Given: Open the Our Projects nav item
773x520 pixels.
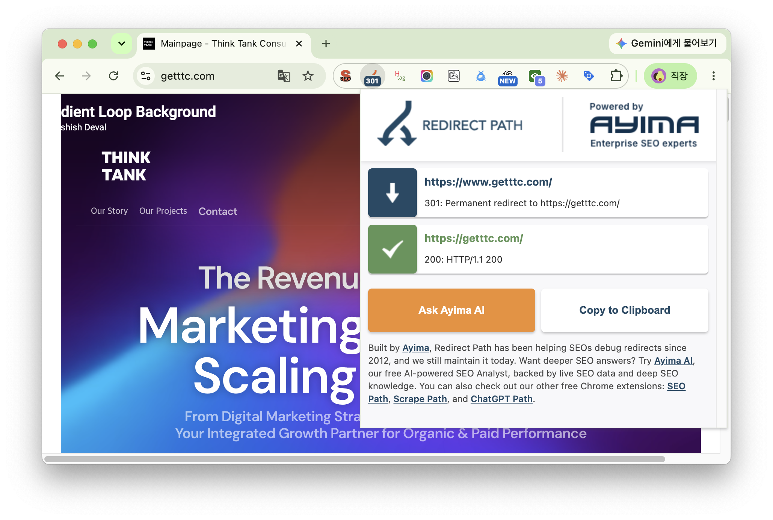Looking at the screenshot, I should pos(163,211).
